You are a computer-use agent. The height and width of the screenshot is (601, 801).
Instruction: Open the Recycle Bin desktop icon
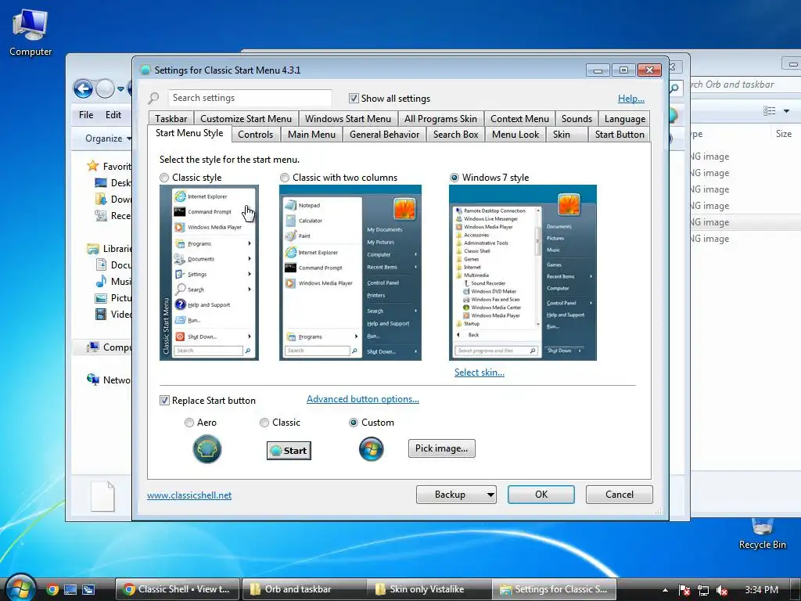pyautogui.click(x=762, y=534)
